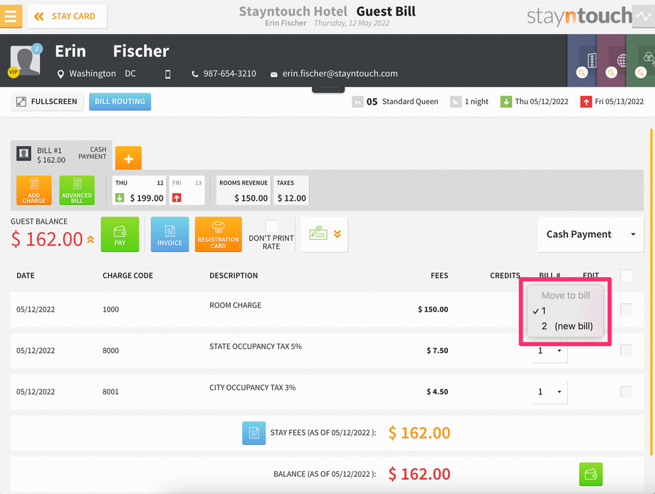The image size is (655, 494).
Task: Click the Room Charge description
Action: pyautogui.click(x=235, y=305)
